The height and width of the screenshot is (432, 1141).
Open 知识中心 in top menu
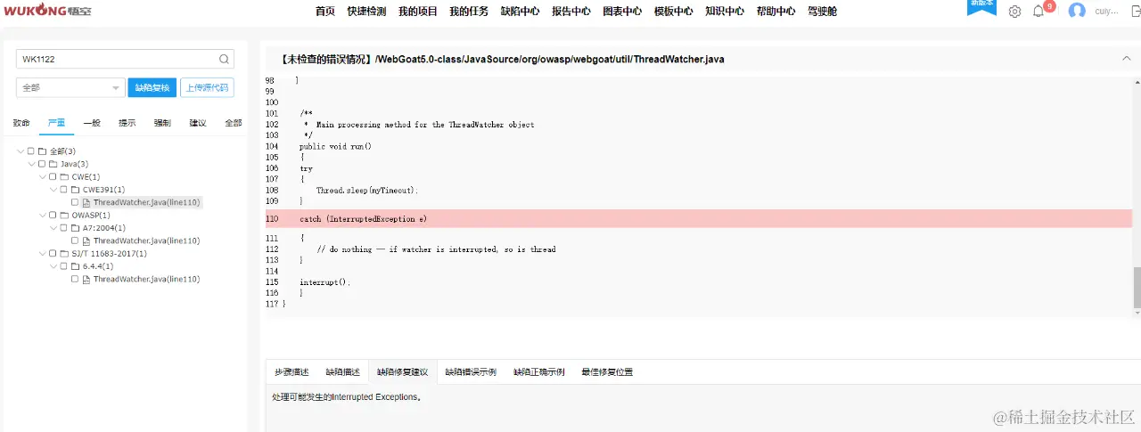coord(725,12)
